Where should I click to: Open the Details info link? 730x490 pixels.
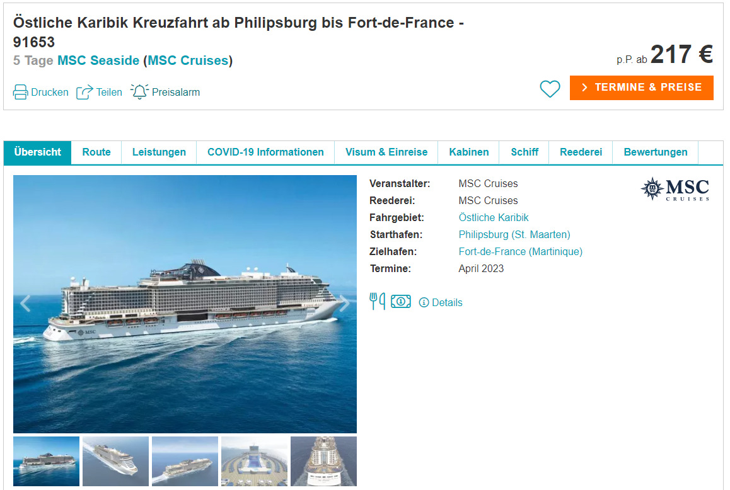[441, 302]
